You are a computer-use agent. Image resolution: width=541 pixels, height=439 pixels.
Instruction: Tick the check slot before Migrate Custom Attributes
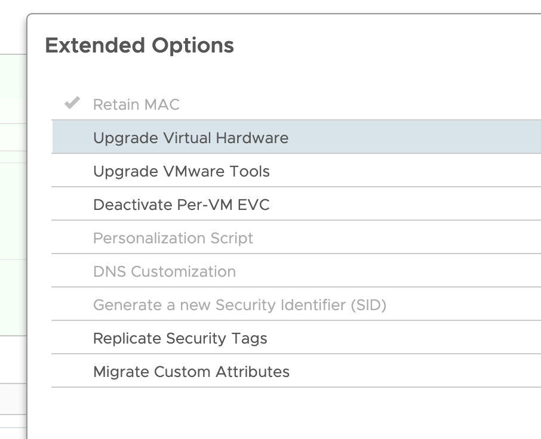click(x=72, y=372)
